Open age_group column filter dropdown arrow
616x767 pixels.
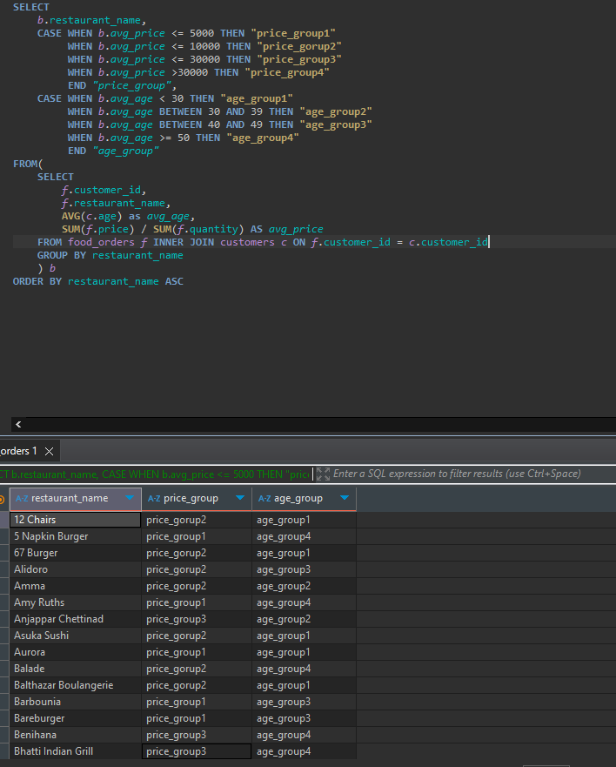(x=345, y=498)
